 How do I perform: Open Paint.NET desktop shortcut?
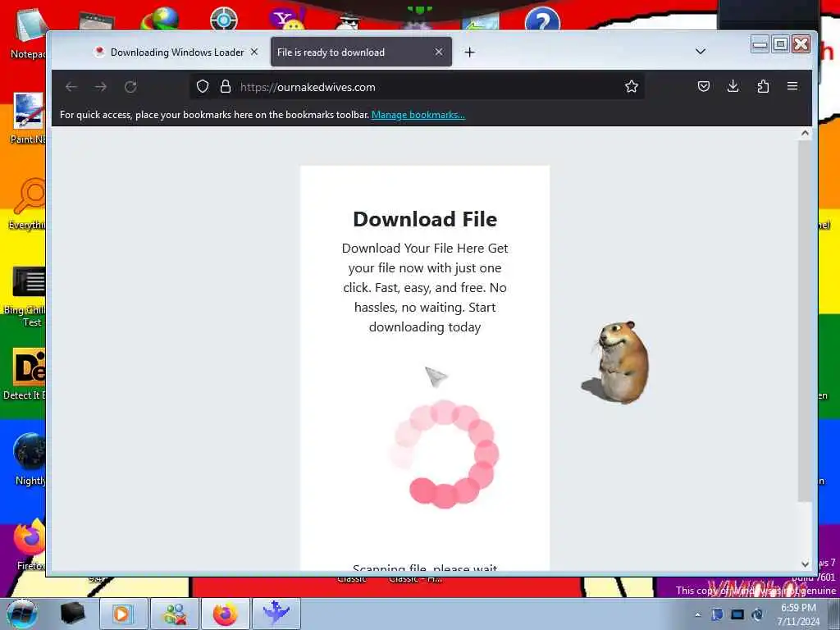[x=27, y=118]
